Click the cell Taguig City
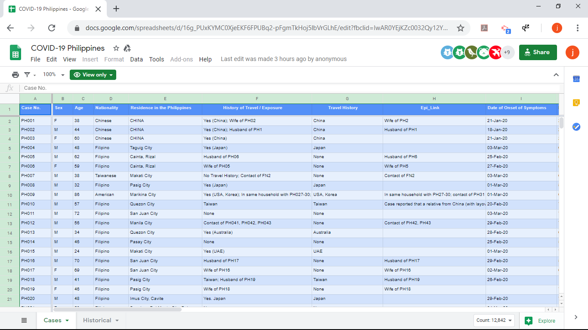The width and height of the screenshot is (588, 330). pyautogui.click(x=165, y=148)
